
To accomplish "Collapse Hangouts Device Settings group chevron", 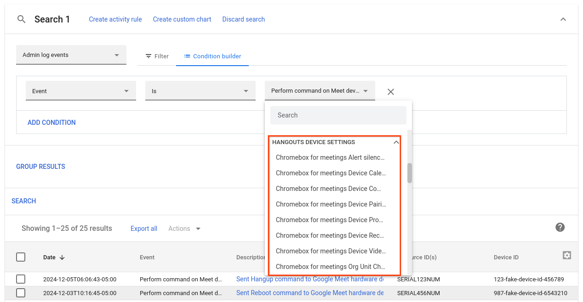I will click(396, 142).
